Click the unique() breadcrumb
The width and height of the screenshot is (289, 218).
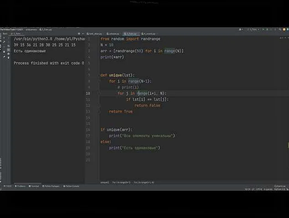tap(105, 183)
